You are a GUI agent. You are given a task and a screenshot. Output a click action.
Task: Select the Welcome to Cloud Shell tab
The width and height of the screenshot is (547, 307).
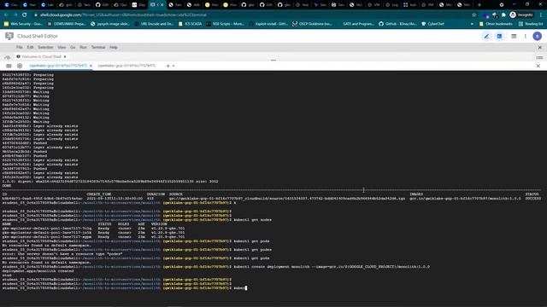(41, 56)
